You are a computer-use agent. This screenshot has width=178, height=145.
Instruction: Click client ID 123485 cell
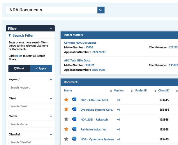coord(164,139)
